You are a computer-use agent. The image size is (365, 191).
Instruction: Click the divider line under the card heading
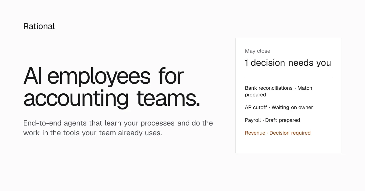tap(289, 77)
